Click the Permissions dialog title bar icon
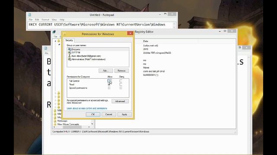277x155 pixels. [64, 34]
